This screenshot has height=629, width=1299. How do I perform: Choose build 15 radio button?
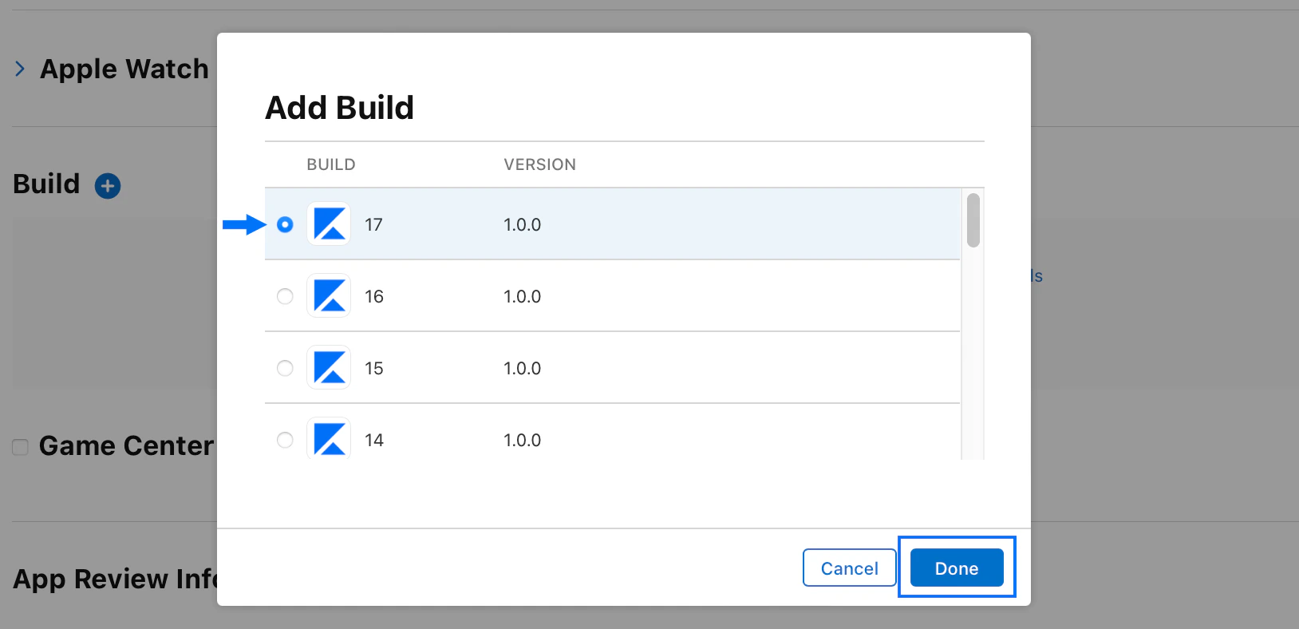click(285, 368)
